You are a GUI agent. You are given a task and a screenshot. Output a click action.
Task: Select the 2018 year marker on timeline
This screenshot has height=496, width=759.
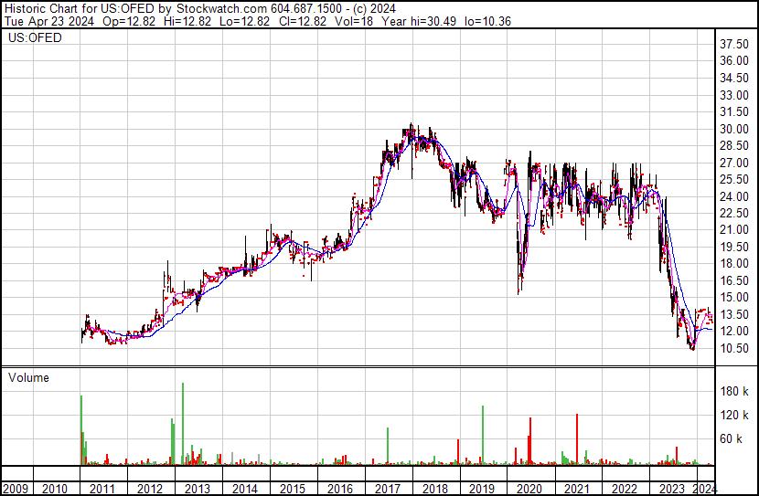(435, 489)
